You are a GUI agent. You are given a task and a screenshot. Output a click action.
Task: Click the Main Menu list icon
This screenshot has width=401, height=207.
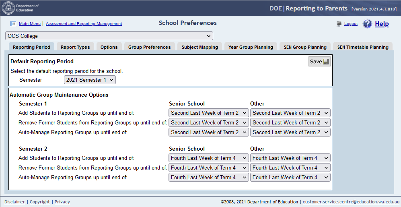point(13,24)
